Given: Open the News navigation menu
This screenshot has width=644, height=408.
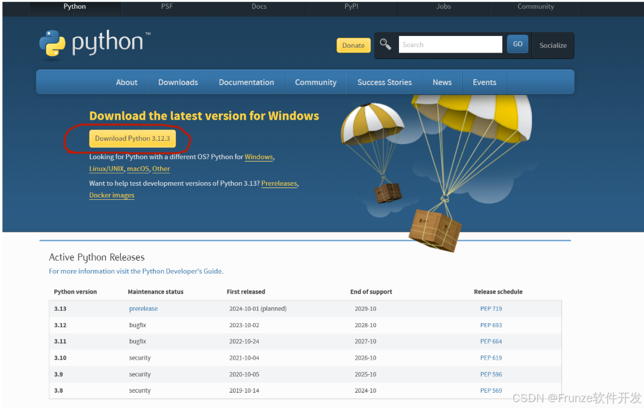Looking at the screenshot, I should point(442,83).
